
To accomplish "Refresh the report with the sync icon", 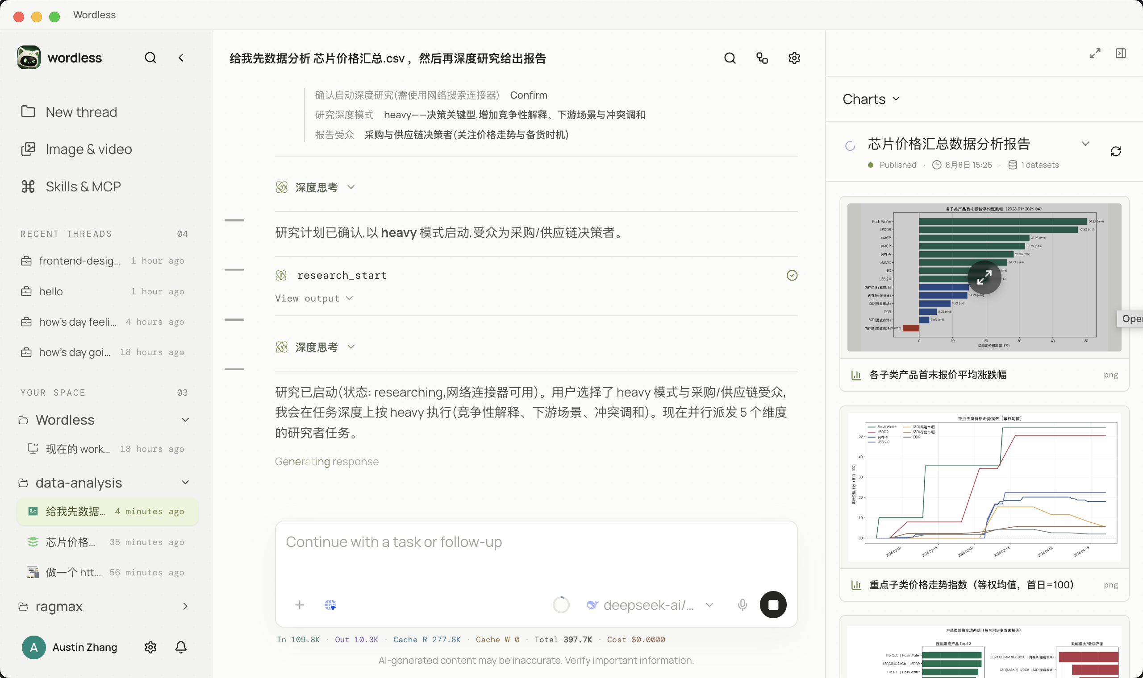I will point(1116,151).
